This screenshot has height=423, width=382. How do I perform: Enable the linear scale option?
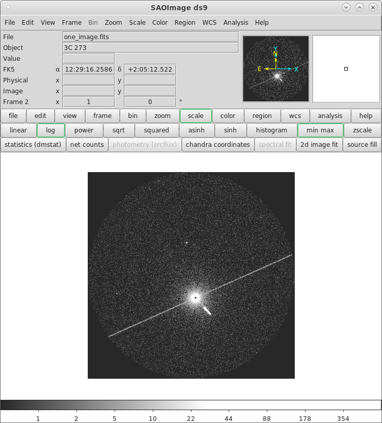click(19, 130)
